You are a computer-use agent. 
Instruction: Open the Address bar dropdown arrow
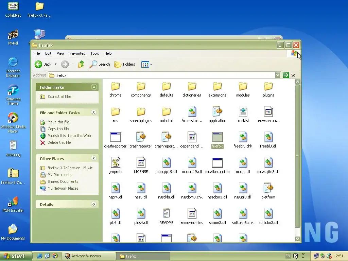tap(278, 75)
